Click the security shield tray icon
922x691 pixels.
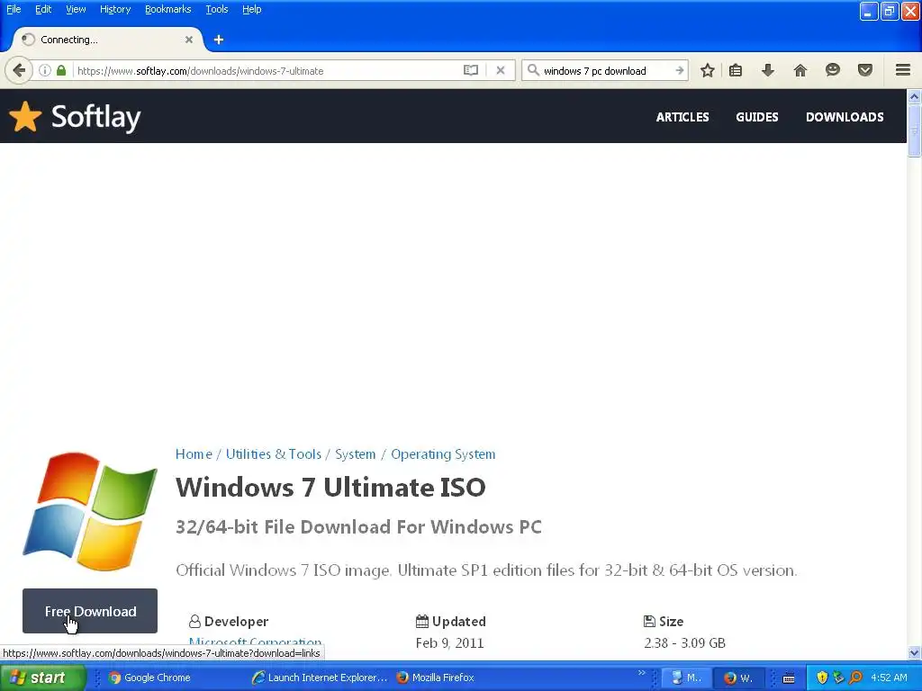pyautogui.click(x=822, y=678)
